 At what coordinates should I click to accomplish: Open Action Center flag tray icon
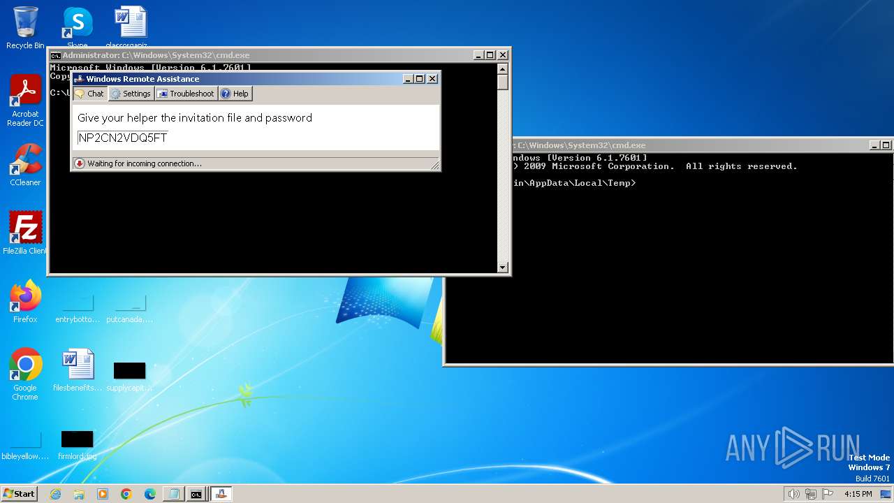[827, 494]
